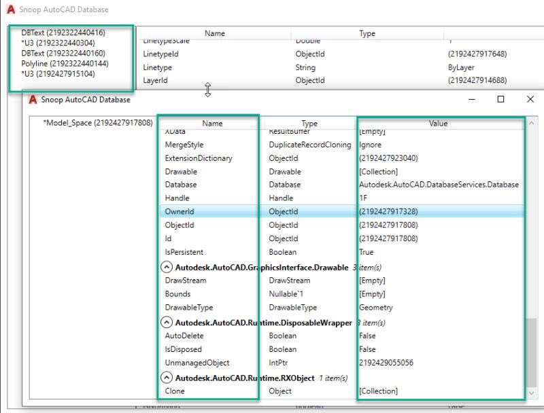Select Linetype row in back window

(x=340, y=67)
